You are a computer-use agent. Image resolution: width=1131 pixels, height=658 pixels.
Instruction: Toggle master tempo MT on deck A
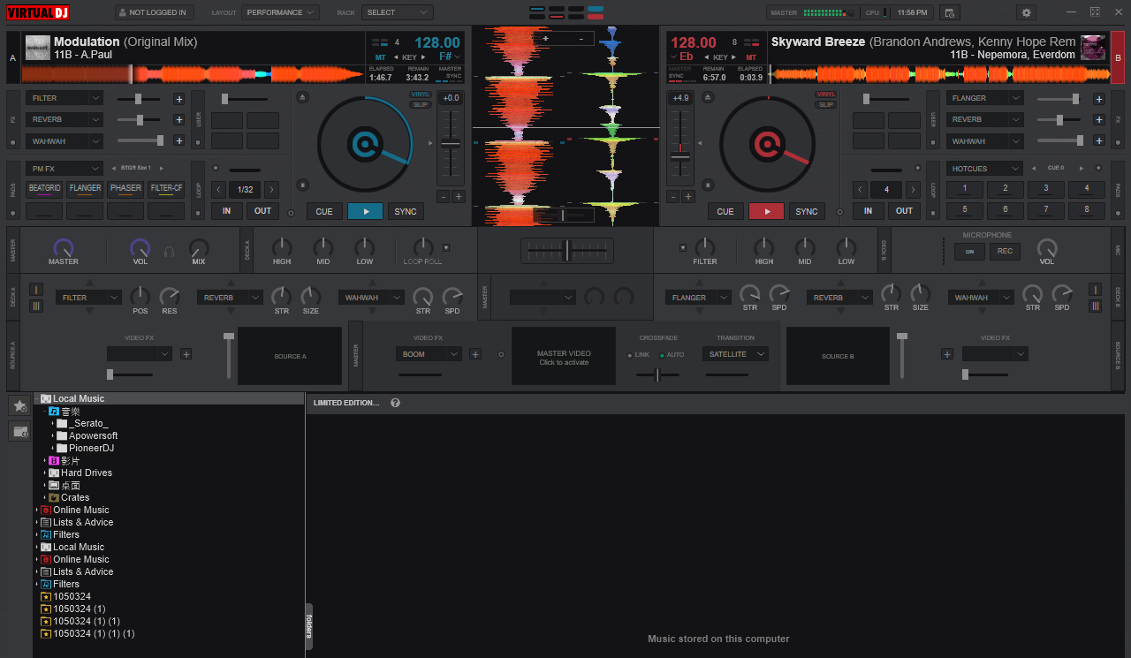coord(380,57)
